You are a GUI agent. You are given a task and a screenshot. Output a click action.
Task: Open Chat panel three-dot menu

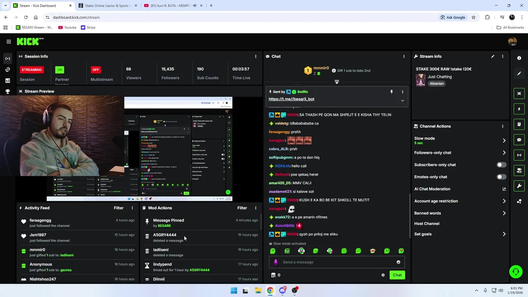coord(404,57)
